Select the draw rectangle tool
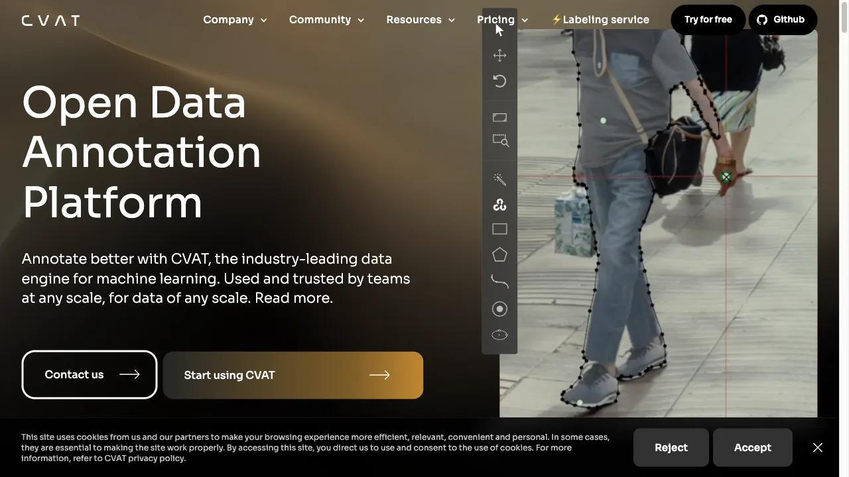Image resolution: width=849 pixels, height=477 pixels. click(x=499, y=229)
